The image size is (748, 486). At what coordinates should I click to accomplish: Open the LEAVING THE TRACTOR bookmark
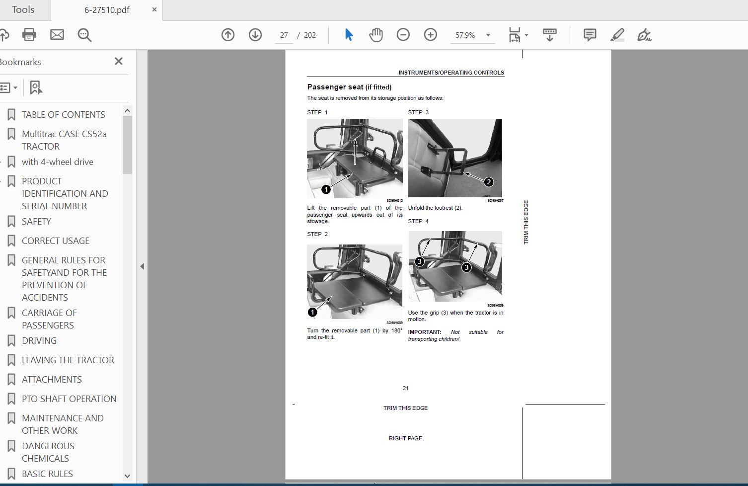(x=68, y=360)
